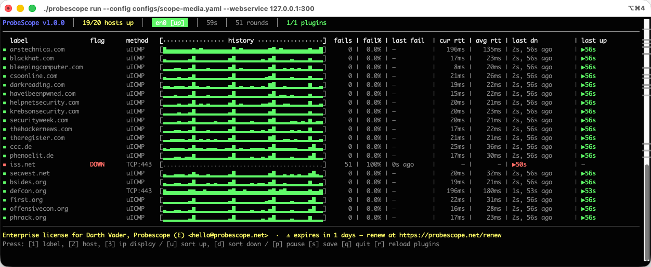Click the [q] quit shortcut hint

[x=356, y=244]
